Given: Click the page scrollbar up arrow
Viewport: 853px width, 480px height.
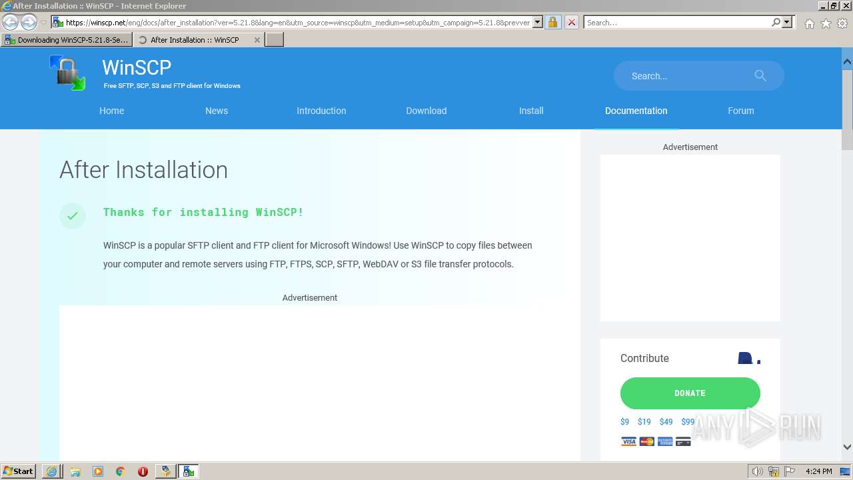Looking at the screenshot, I should pos(847,61).
